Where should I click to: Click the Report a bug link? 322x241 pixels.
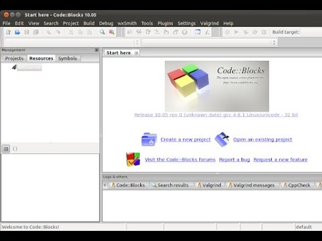click(234, 159)
